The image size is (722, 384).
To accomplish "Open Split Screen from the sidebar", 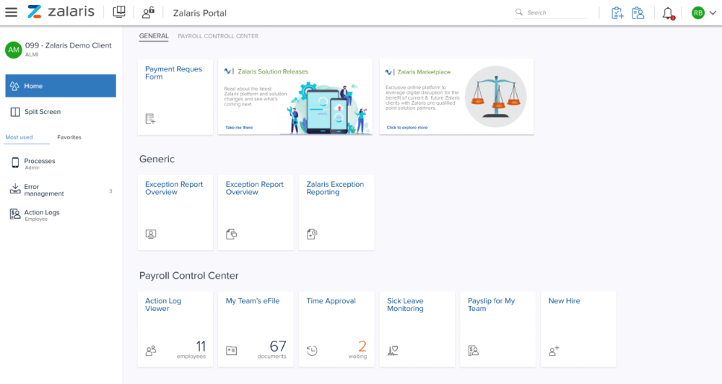I will click(x=61, y=112).
